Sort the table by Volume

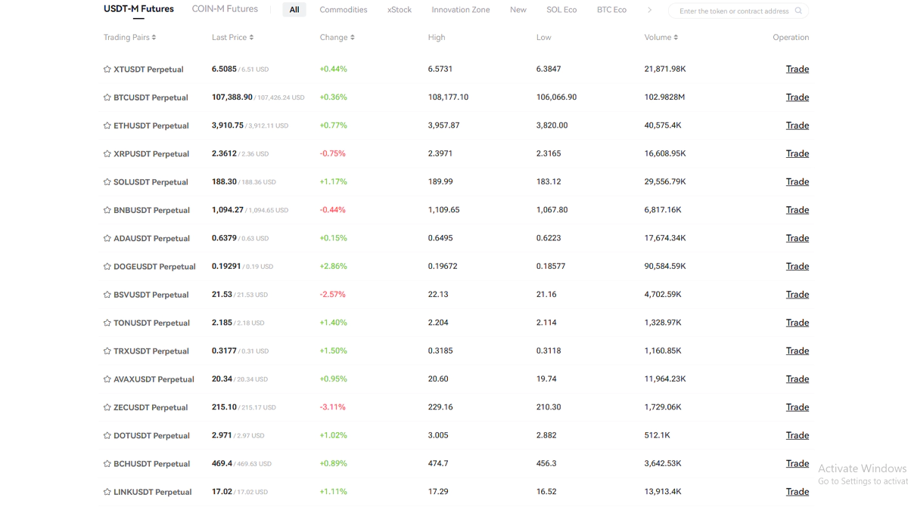click(661, 37)
